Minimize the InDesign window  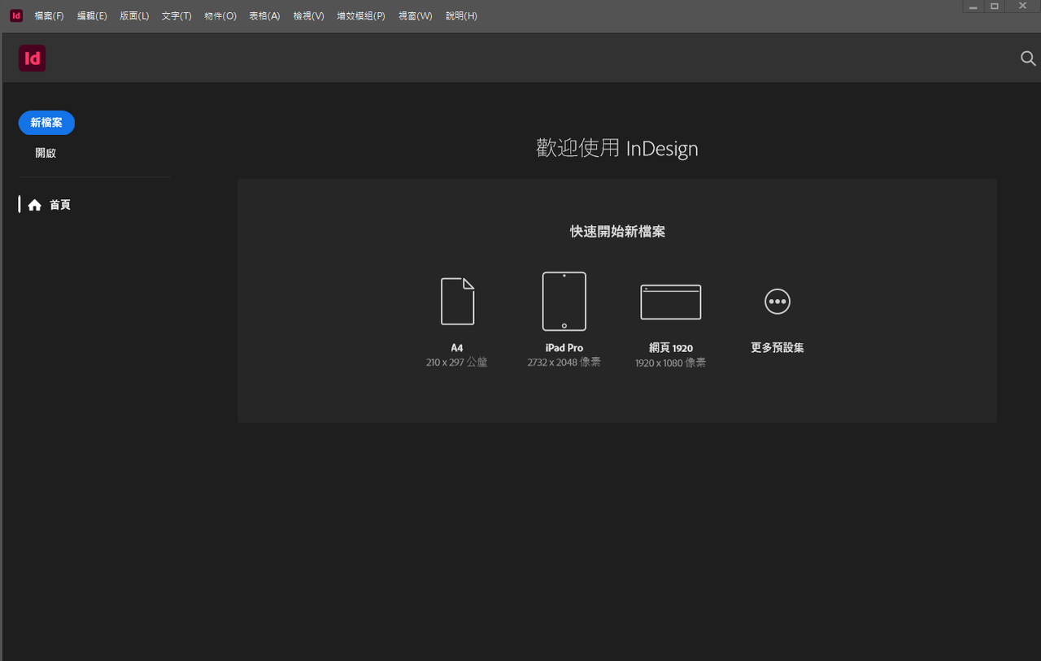973,7
